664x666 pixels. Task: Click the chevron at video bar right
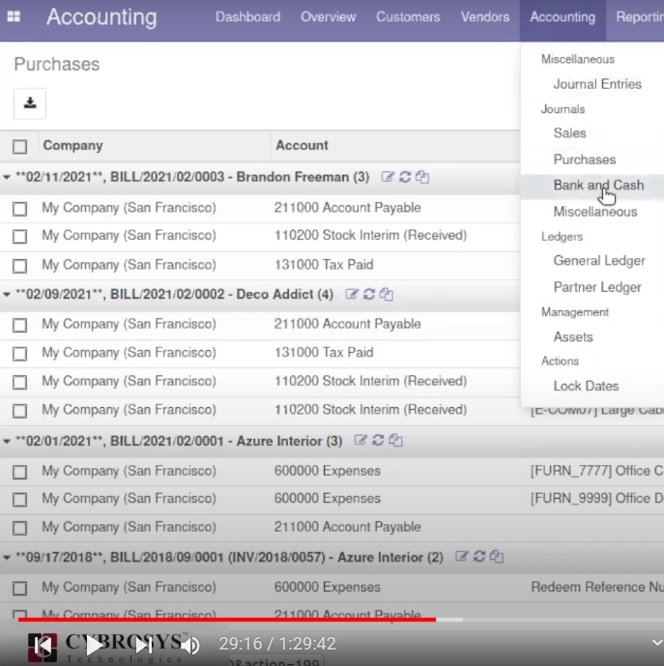[657, 643]
